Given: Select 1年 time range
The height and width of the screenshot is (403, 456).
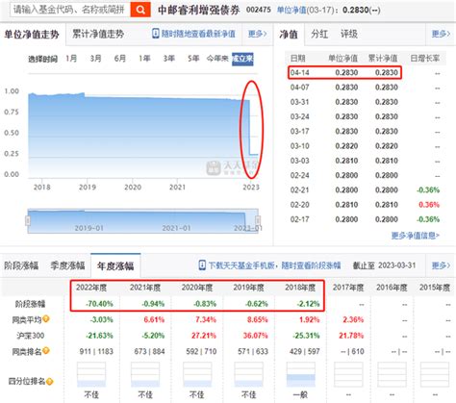Looking at the screenshot, I should coord(144,59).
